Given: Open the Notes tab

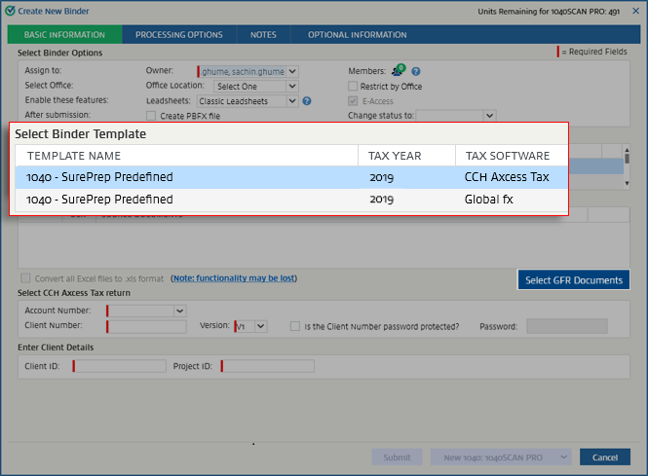Looking at the screenshot, I should (263, 35).
